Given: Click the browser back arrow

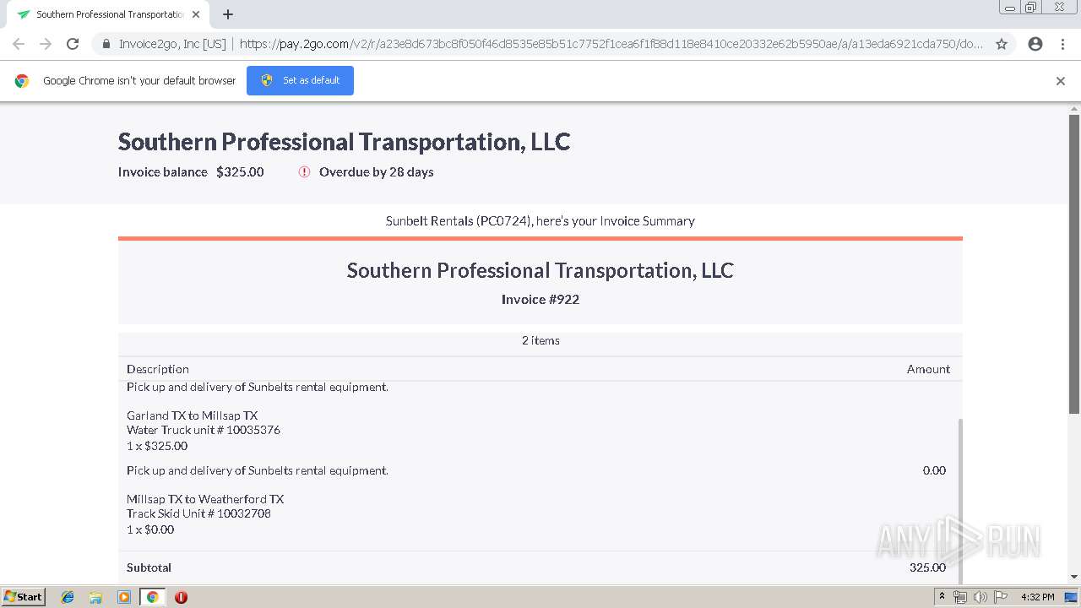Looking at the screenshot, I should click(x=19, y=44).
